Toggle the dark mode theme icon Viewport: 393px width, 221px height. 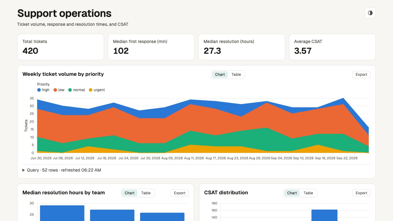point(370,13)
